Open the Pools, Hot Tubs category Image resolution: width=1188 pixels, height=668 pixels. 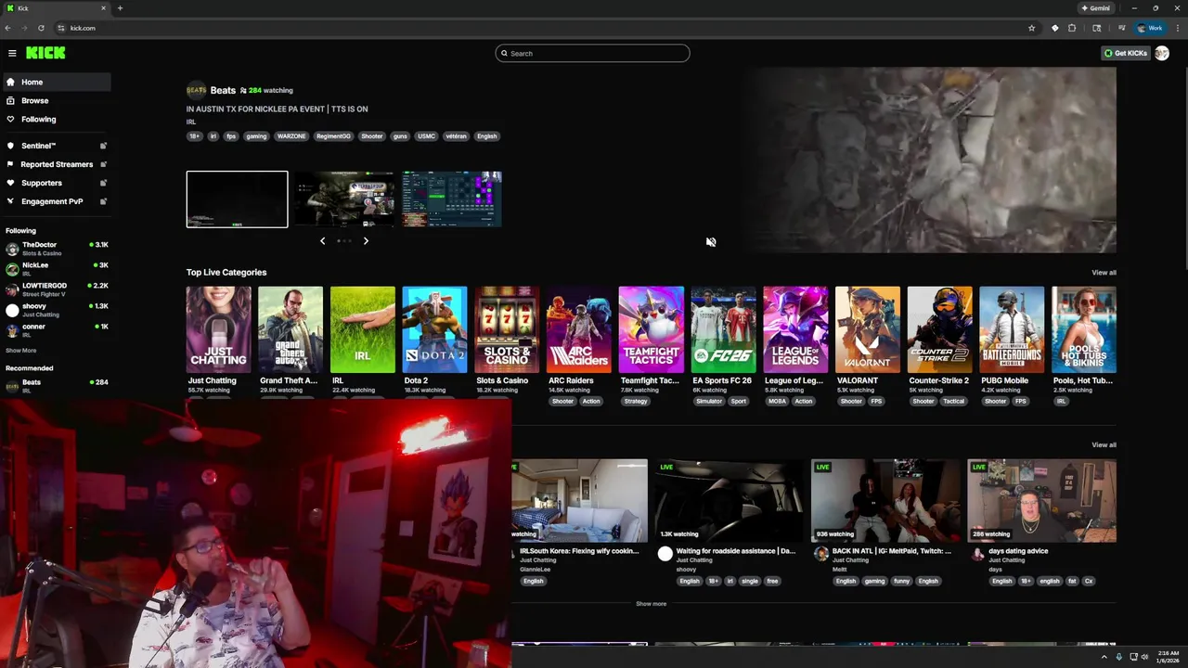click(1084, 329)
